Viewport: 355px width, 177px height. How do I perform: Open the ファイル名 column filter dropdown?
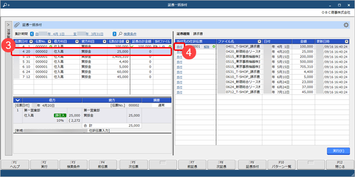coord(260,41)
